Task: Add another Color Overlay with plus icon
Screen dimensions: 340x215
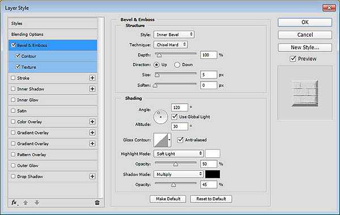Action: point(92,122)
